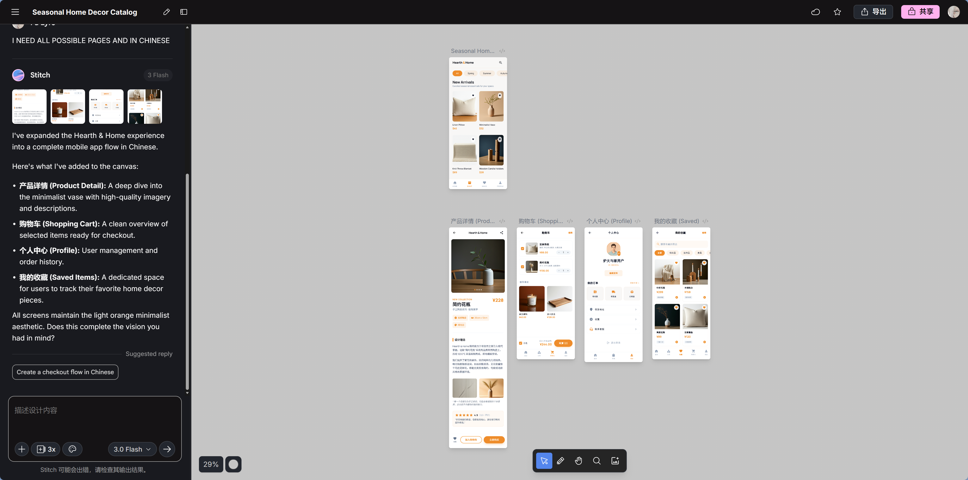
Task: Click the pink 共享 share button
Action: pyautogui.click(x=920, y=12)
